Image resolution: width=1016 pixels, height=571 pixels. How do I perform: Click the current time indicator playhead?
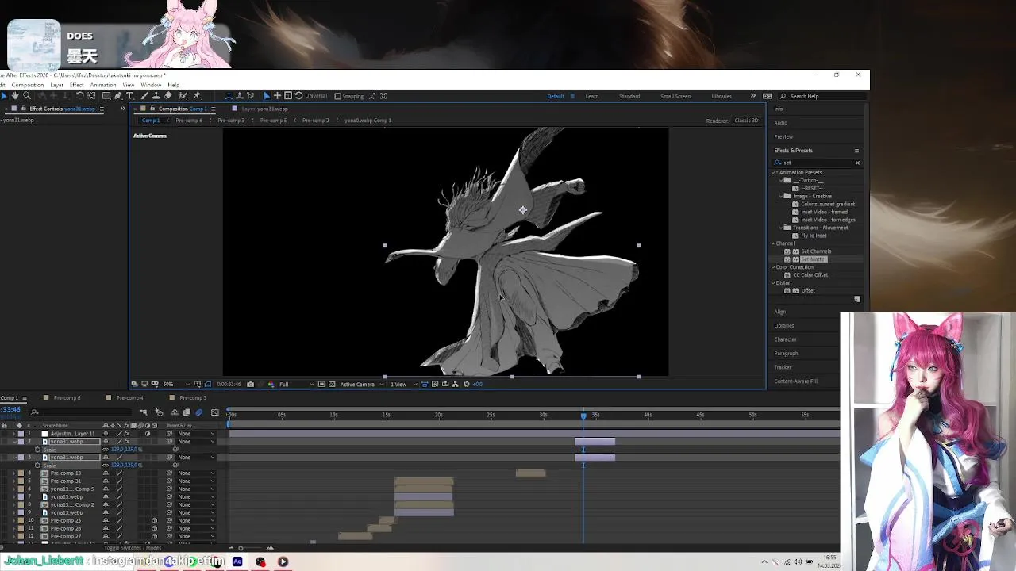[583, 416]
